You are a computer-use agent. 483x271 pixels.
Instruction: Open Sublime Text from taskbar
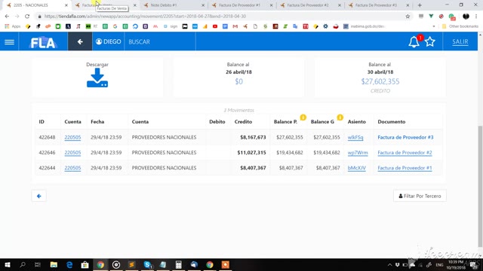tap(131, 264)
